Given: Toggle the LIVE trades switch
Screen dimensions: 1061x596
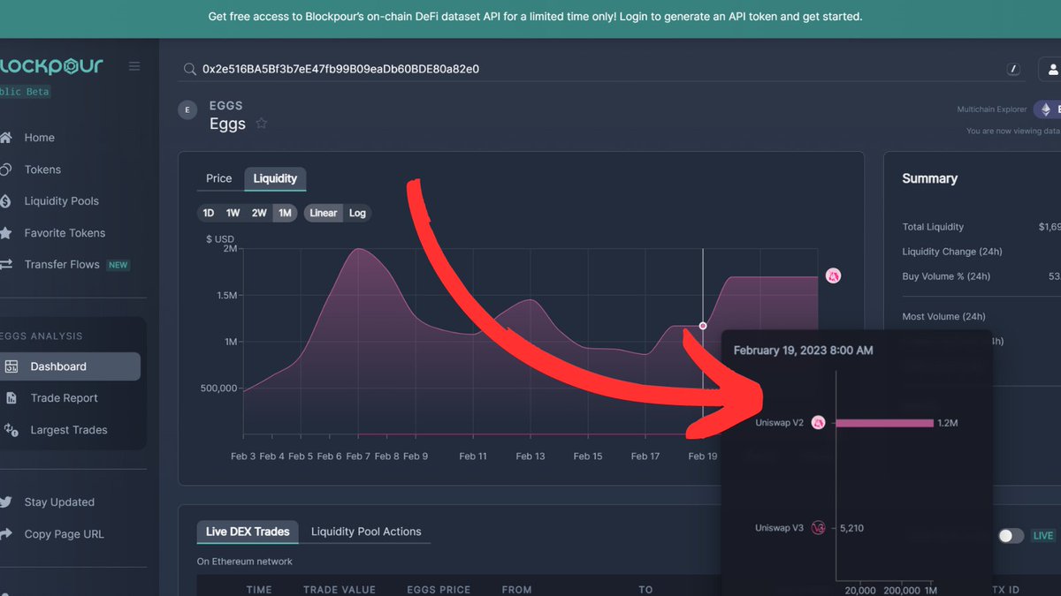Looking at the screenshot, I should coord(1011,536).
